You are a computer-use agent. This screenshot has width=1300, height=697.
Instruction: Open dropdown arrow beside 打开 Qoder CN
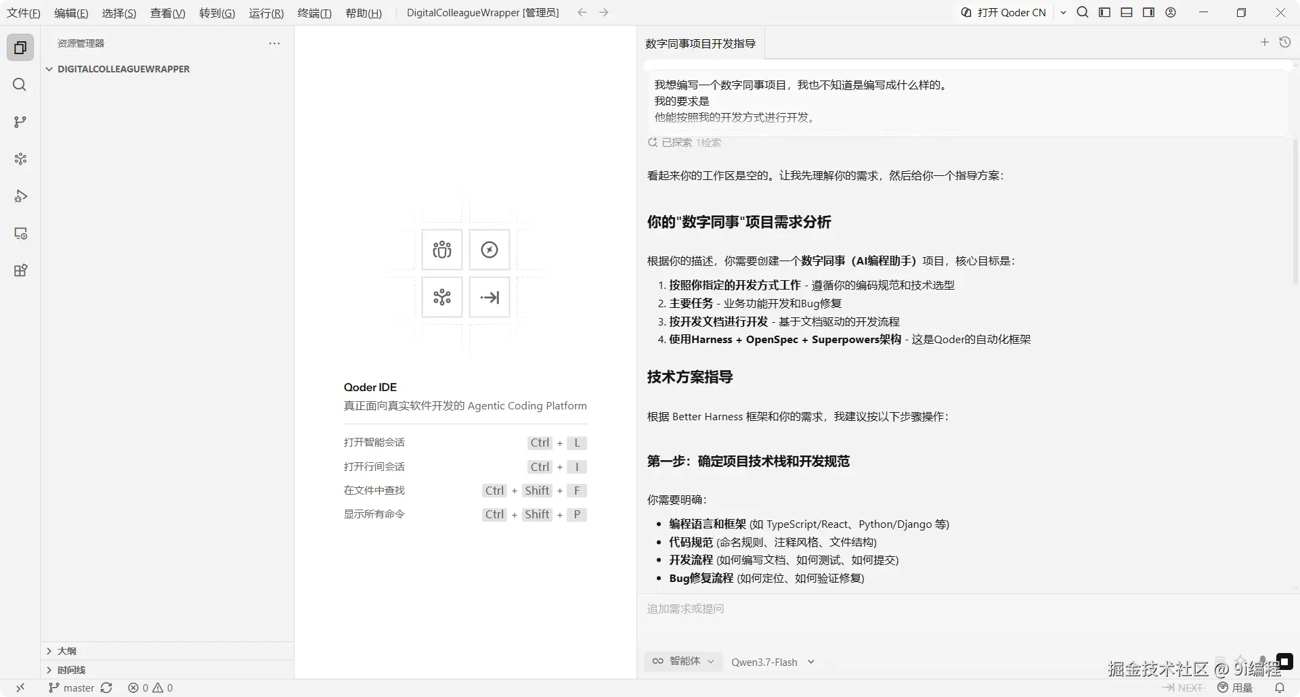click(1063, 12)
